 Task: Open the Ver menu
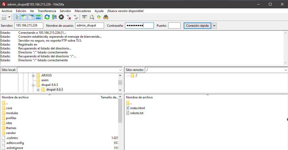(32, 11)
